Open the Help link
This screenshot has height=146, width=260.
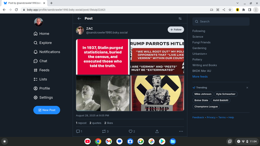click(231, 117)
